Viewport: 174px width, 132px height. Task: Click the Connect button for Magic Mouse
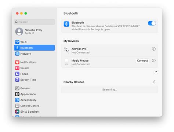(x=142, y=61)
